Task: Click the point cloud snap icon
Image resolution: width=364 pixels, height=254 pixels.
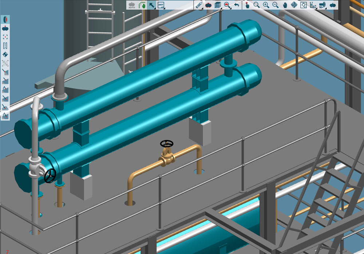Action: coord(5,107)
